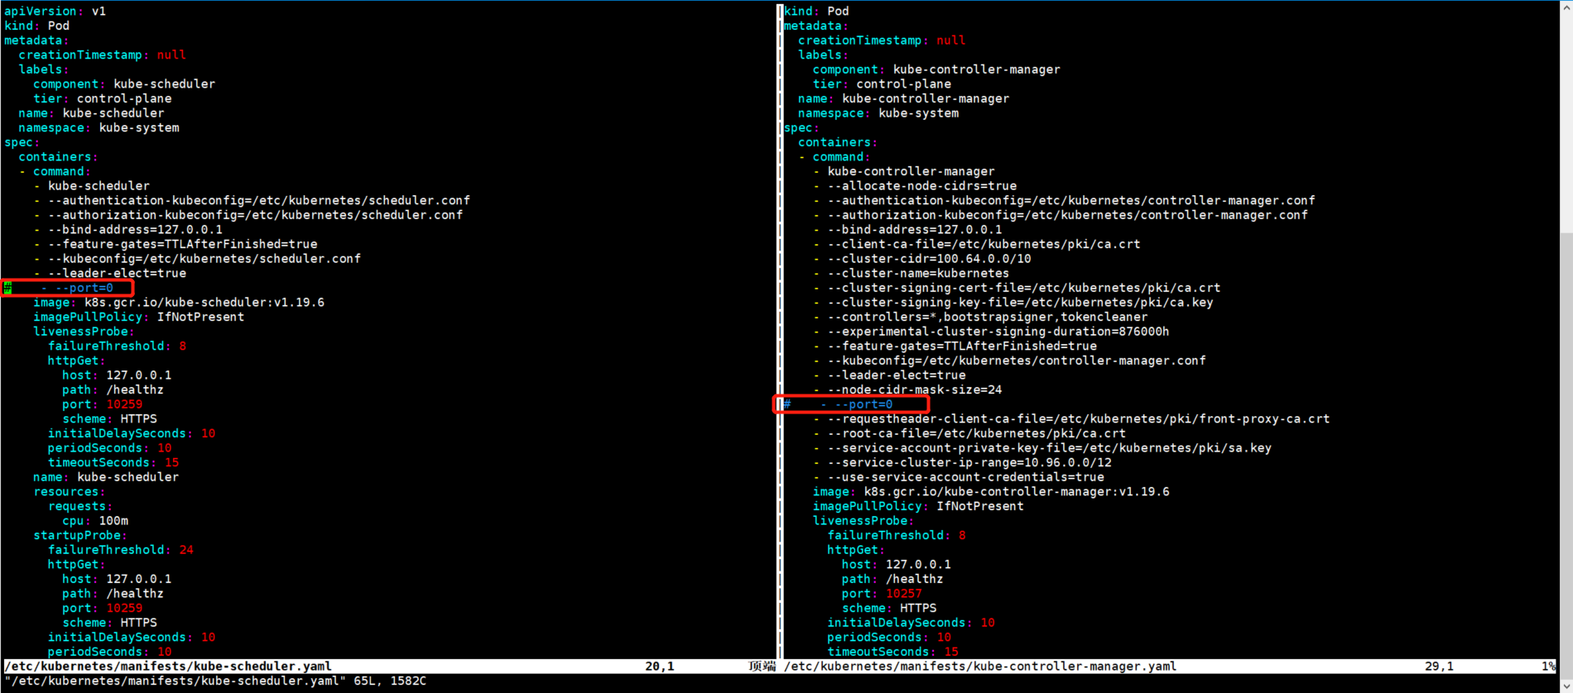Click 'path: /healthz' in controller-manager pane
Screen dimensions: 1573x693
[x=892, y=579]
